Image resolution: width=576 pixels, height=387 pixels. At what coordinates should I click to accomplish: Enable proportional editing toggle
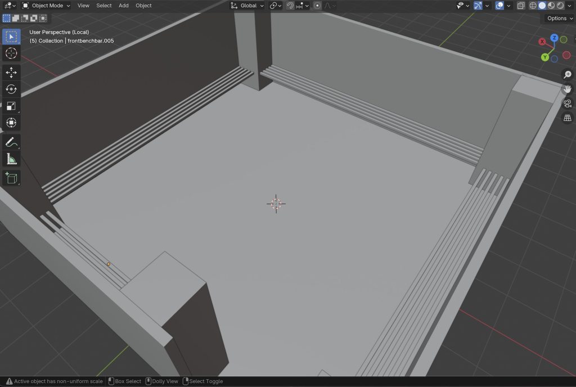tap(317, 6)
